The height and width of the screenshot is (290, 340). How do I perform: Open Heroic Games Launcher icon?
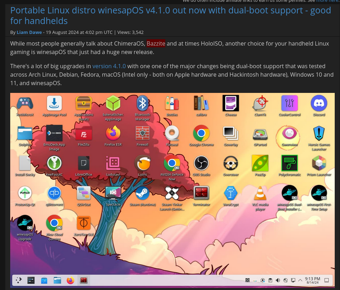[319, 133]
